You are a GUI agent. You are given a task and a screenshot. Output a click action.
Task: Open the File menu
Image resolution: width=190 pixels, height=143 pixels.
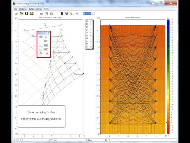[x=15, y=9]
